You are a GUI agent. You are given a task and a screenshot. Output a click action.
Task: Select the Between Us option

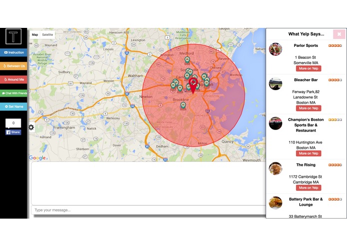pos(13,66)
